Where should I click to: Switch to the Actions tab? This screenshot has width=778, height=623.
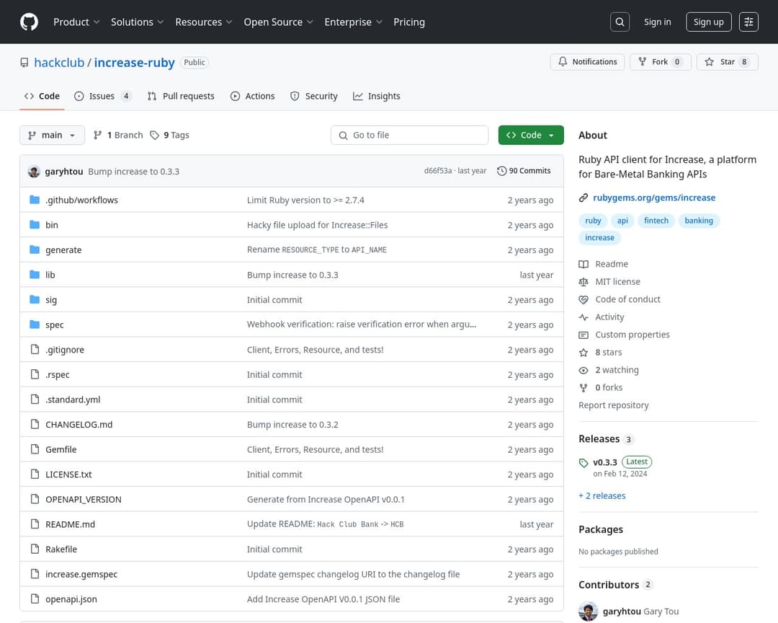pos(253,97)
